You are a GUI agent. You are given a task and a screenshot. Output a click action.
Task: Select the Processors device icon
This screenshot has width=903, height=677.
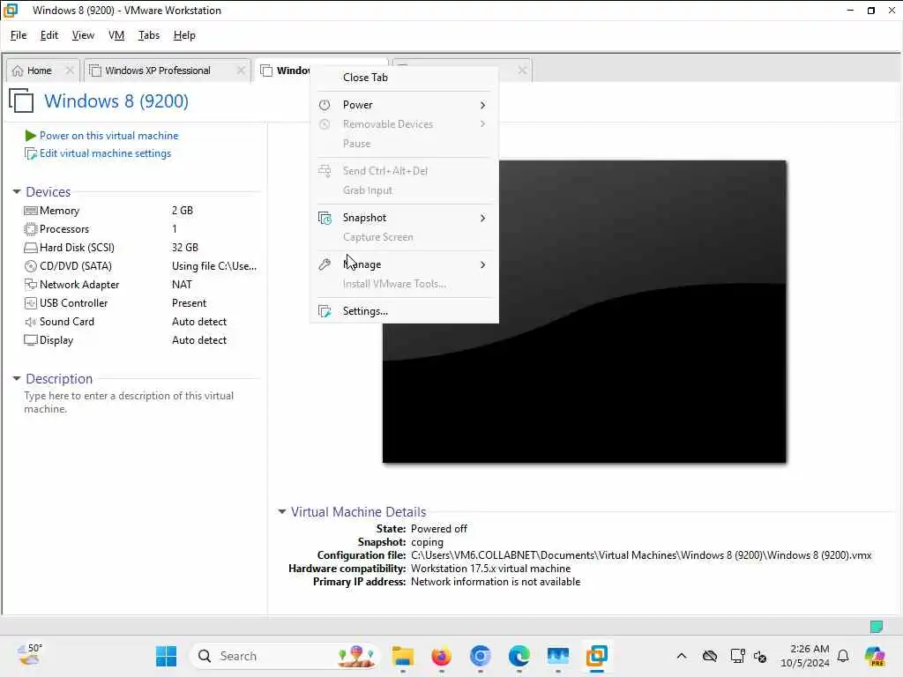(x=31, y=229)
